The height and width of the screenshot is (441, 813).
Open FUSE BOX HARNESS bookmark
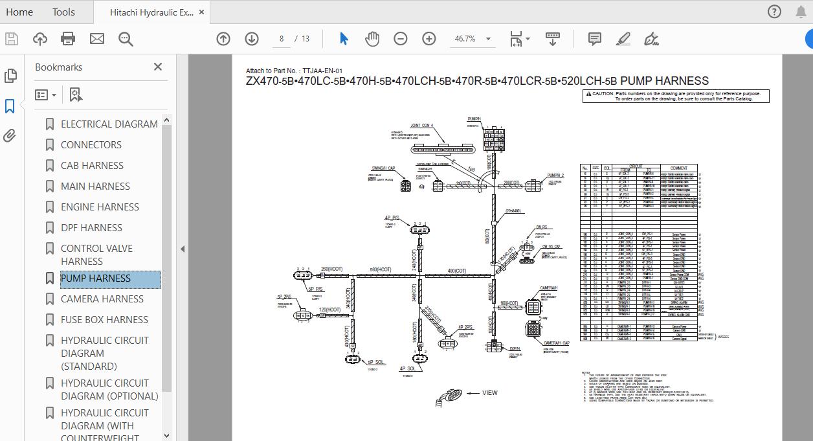click(x=104, y=319)
